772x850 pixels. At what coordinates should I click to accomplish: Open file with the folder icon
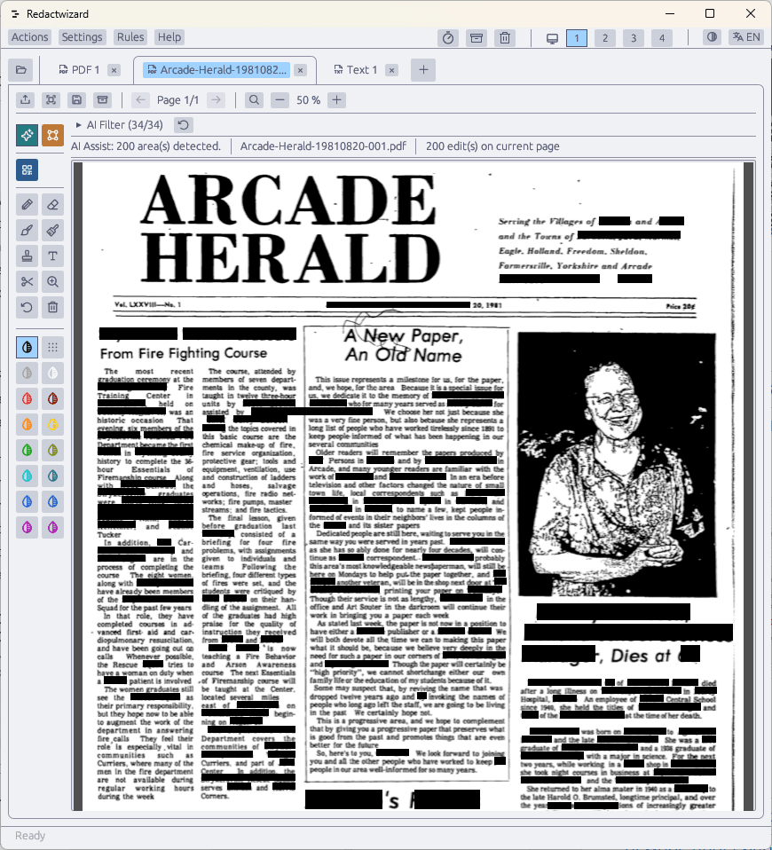[20, 70]
